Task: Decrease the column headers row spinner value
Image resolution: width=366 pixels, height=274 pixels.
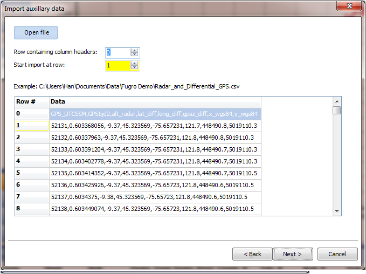Action: coord(134,54)
